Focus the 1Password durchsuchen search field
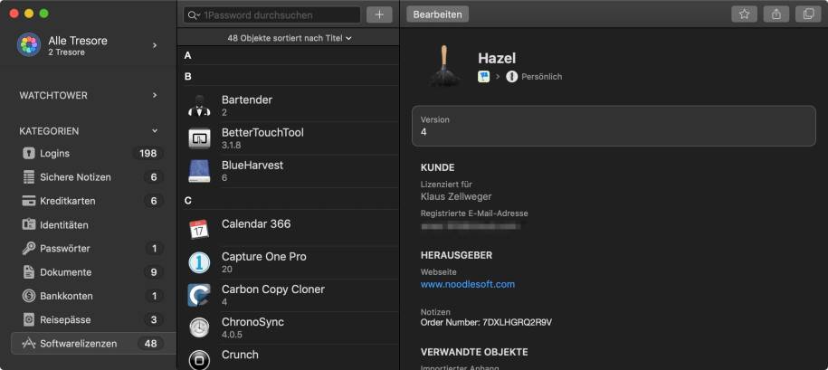The image size is (828, 370). point(272,14)
